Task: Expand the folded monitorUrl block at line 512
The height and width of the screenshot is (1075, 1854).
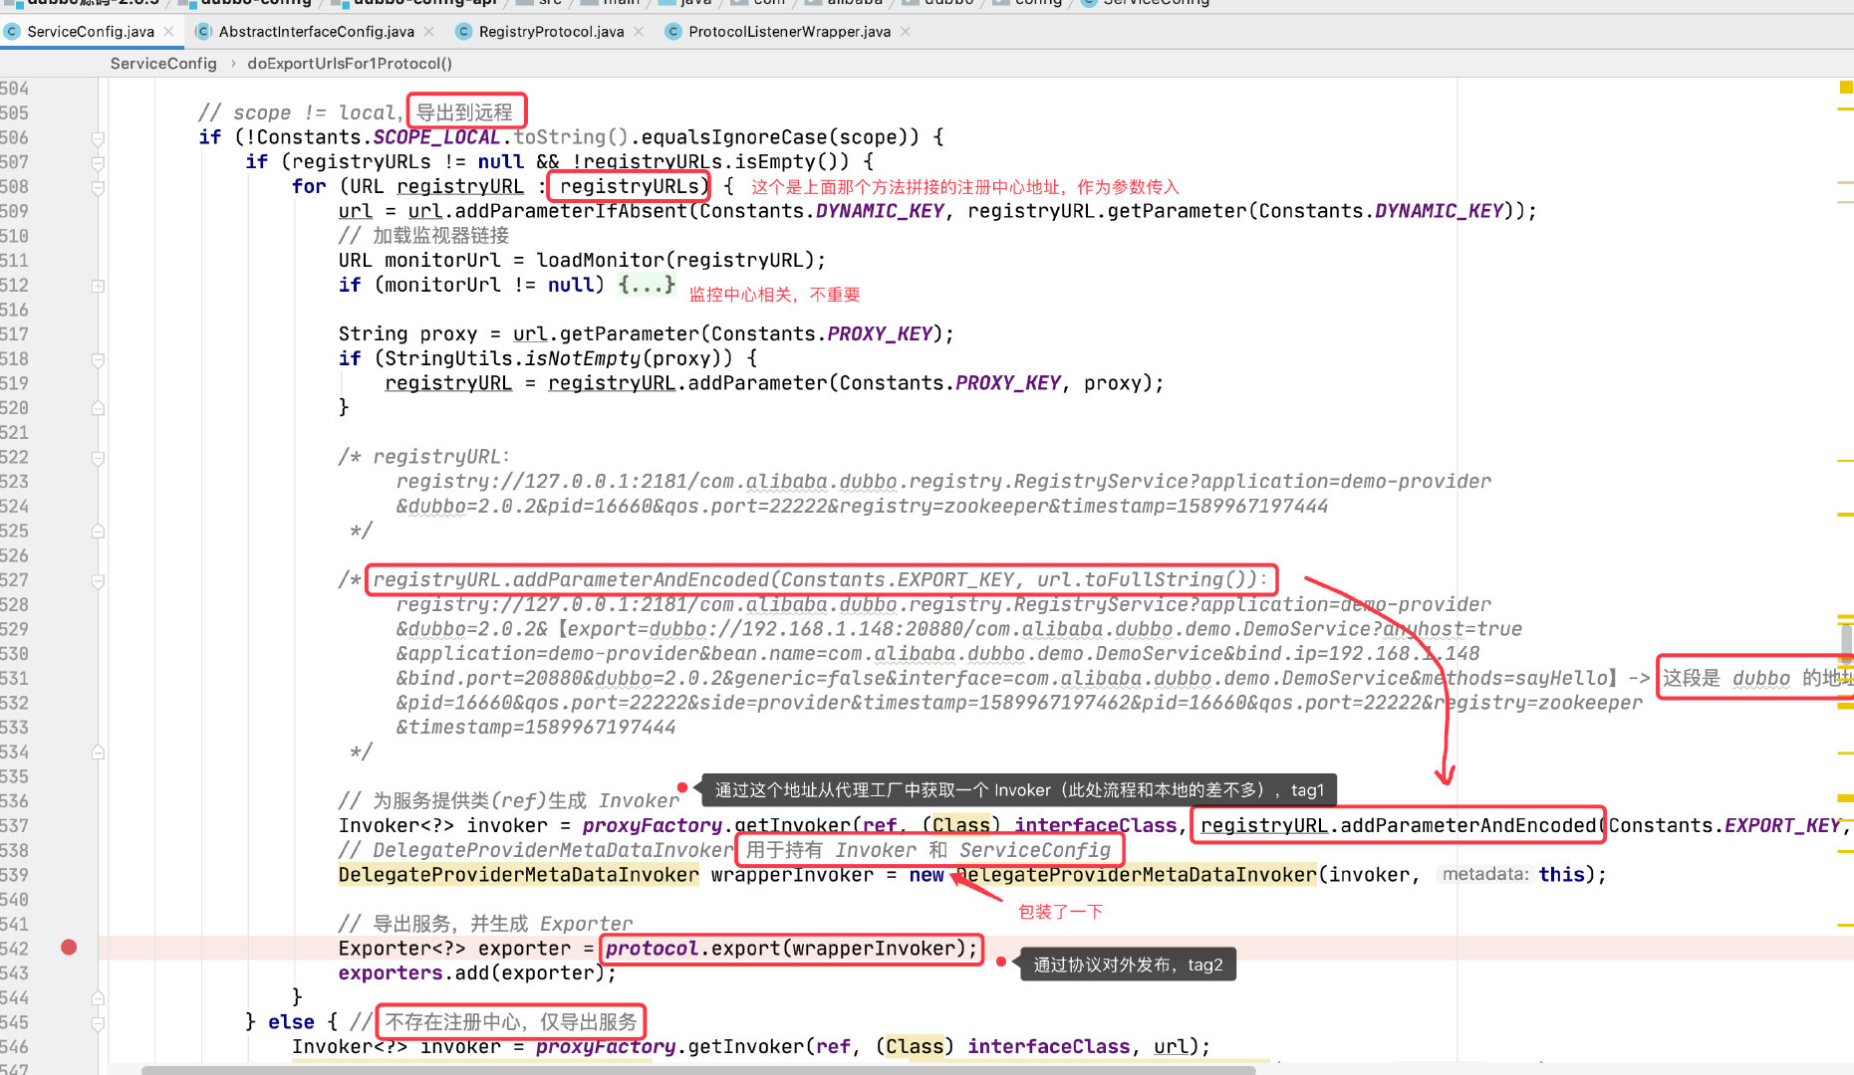Action: pos(98,286)
